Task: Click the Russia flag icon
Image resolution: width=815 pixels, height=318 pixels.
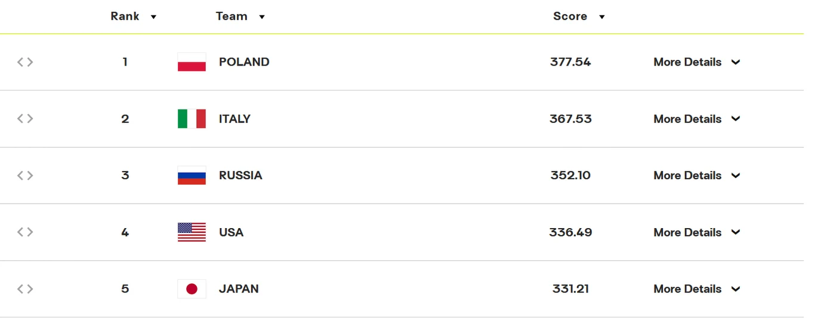Action: (x=192, y=175)
